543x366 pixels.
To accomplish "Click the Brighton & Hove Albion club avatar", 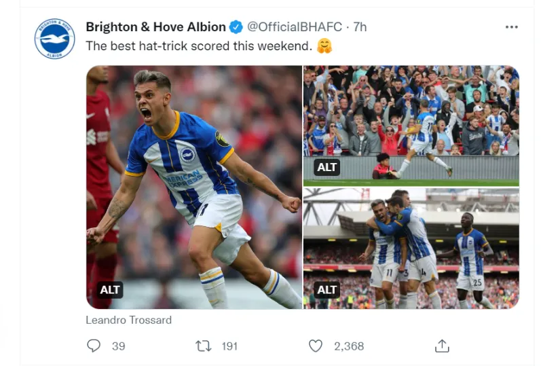I will pyautogui.click(x=54, y=39).
